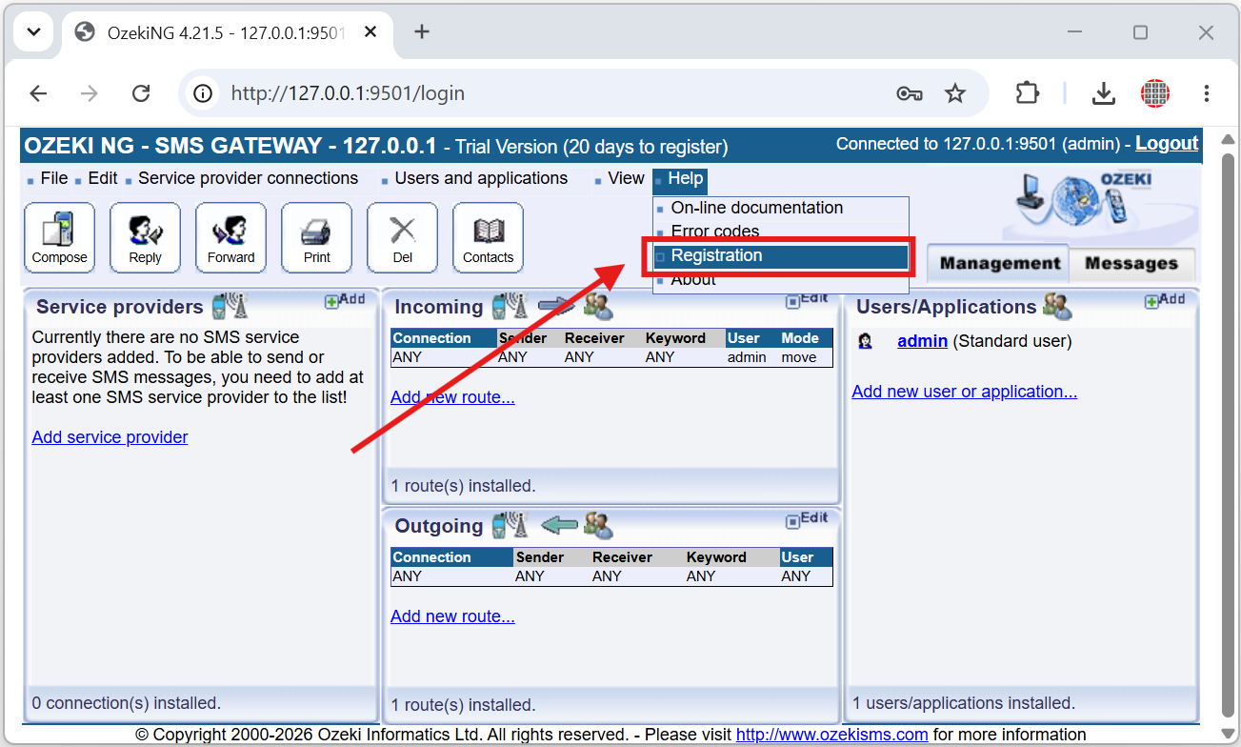Click the 'admin' cell in Incoming route
The height and width of the screenshot is (747, 1241).
747,357
